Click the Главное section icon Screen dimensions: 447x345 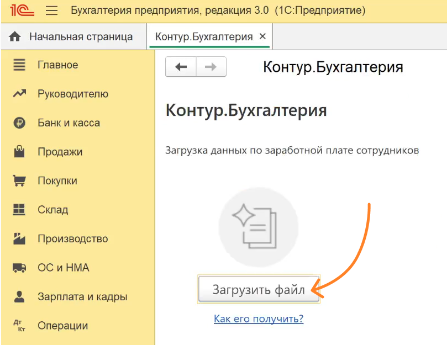[x=19, y=65]
